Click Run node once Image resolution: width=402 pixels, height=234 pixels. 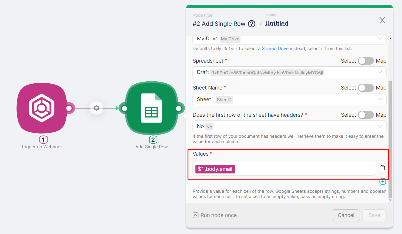point(215,215)
